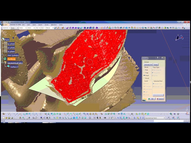Click OK in the Activate dialog

pyautogui.click(x=151, y=99)
